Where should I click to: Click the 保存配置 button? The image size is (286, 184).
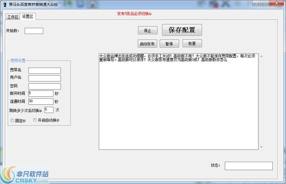point(182,30)
